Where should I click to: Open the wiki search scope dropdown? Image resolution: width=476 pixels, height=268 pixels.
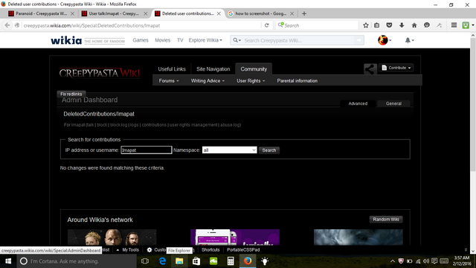pyautogui.click(x=237, y=40)
